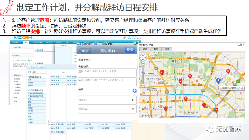Zoom in with the map plus button

pos(143,64)
